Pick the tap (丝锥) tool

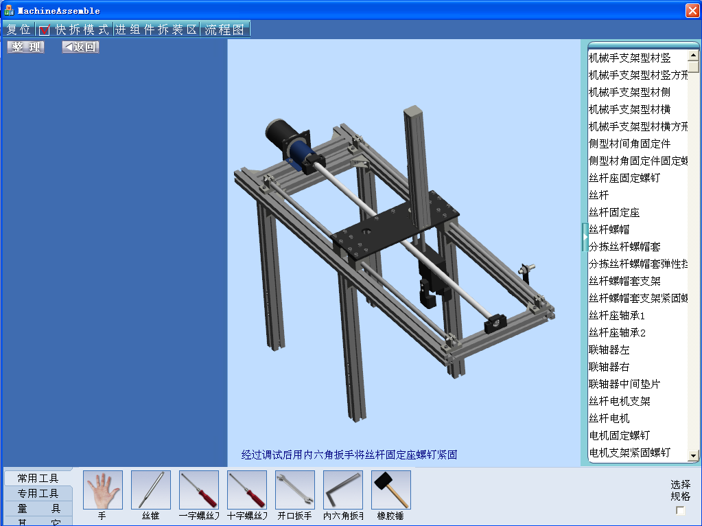[150, 490]
